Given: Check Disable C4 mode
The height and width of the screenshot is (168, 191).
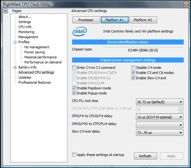Looking at the screenshot, I should click(133, 68).
